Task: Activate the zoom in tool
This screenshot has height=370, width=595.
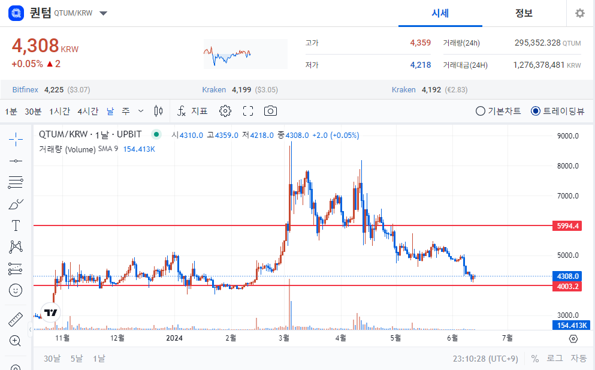Action: [x=15, y=341]
